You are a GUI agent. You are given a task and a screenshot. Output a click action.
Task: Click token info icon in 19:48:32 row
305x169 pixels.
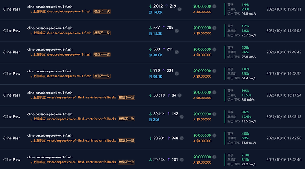(x=177, y=74)
